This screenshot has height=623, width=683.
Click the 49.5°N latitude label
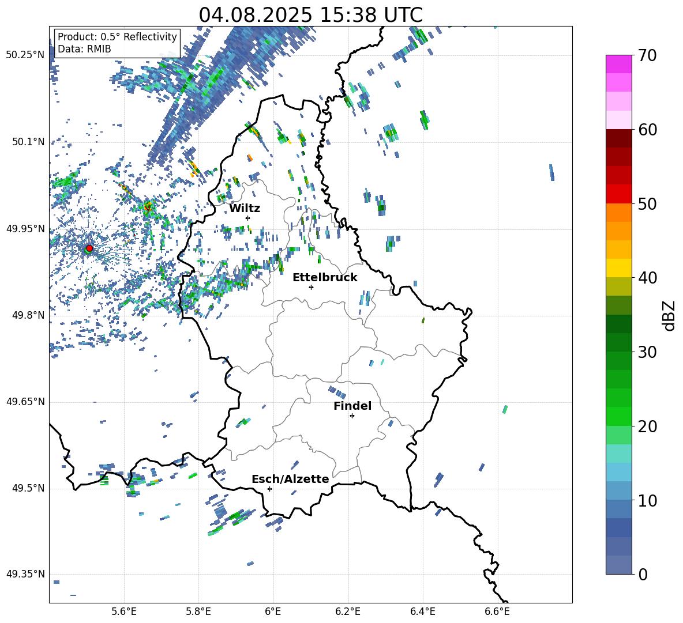(x=28, y=488)
